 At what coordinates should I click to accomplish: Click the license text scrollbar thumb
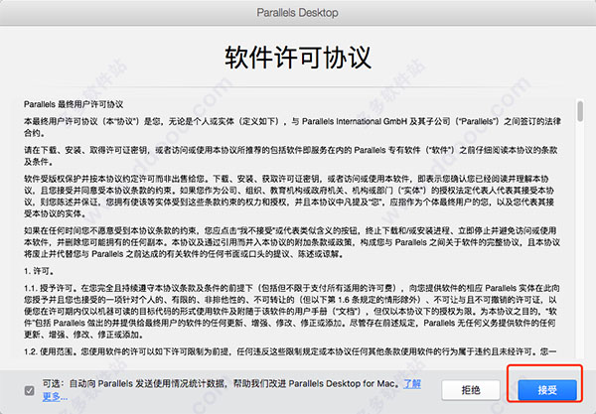point(580,111)
